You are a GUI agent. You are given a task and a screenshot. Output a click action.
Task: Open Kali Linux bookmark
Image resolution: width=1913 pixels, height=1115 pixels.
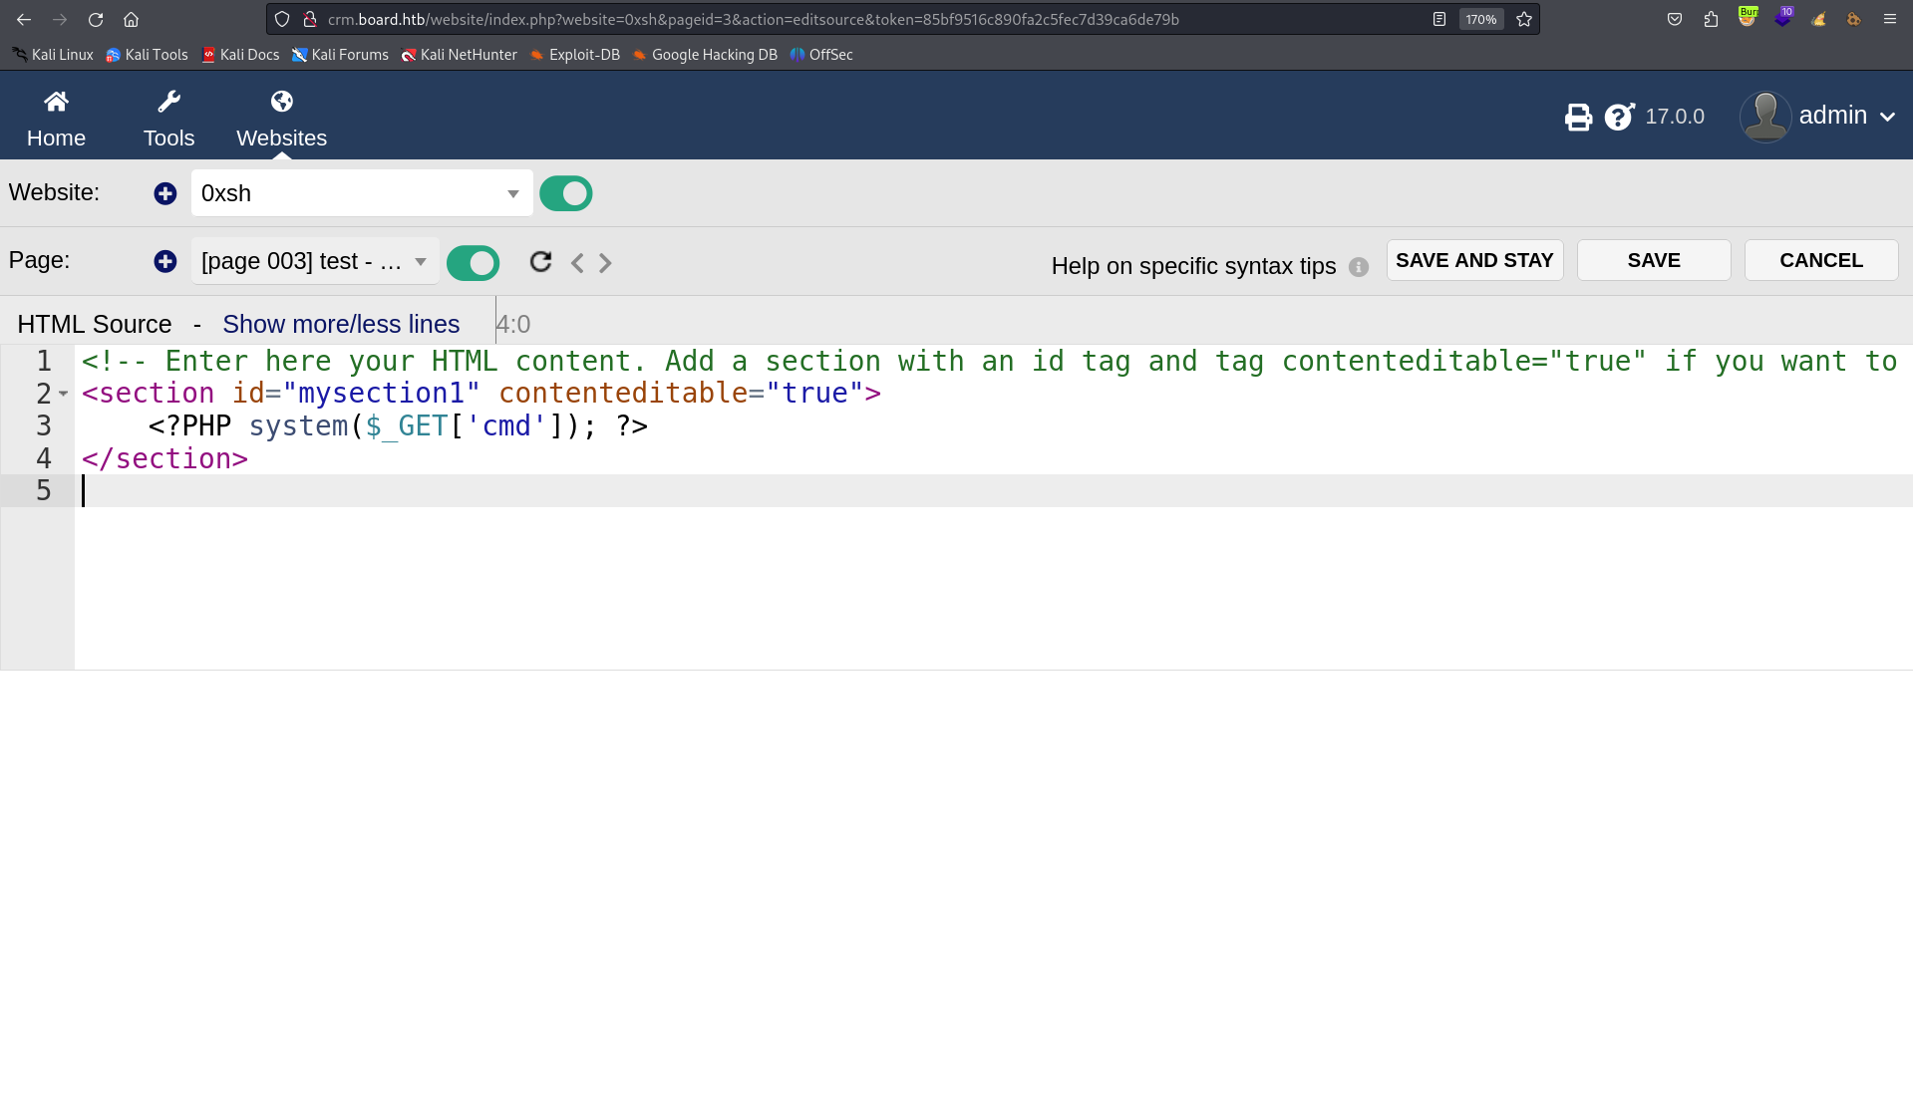tap(53, 55)
